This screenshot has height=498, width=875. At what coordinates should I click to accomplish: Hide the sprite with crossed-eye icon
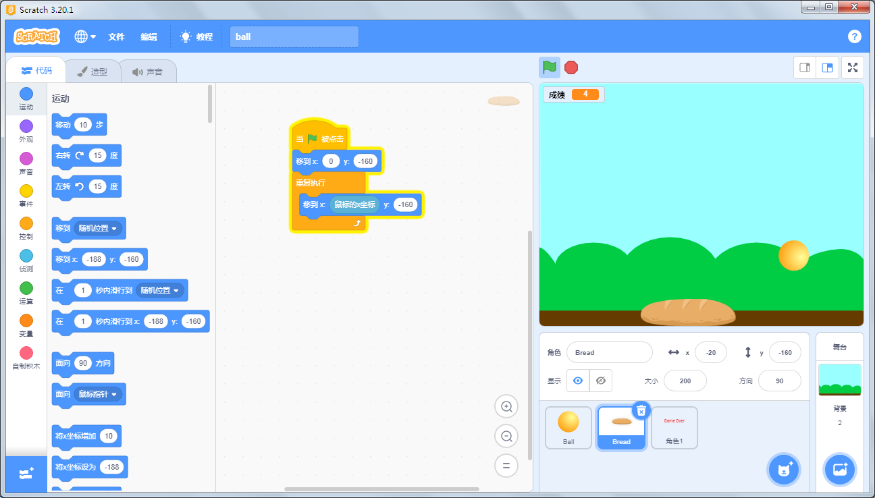click(601, 381)
